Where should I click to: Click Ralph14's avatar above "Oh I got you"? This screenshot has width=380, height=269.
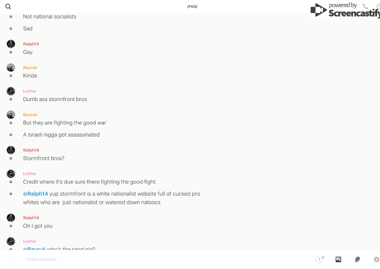[11, 218]
